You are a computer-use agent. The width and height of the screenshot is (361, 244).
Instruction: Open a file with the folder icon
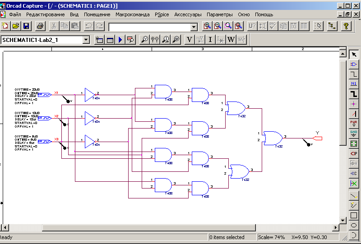coord(16,26)
